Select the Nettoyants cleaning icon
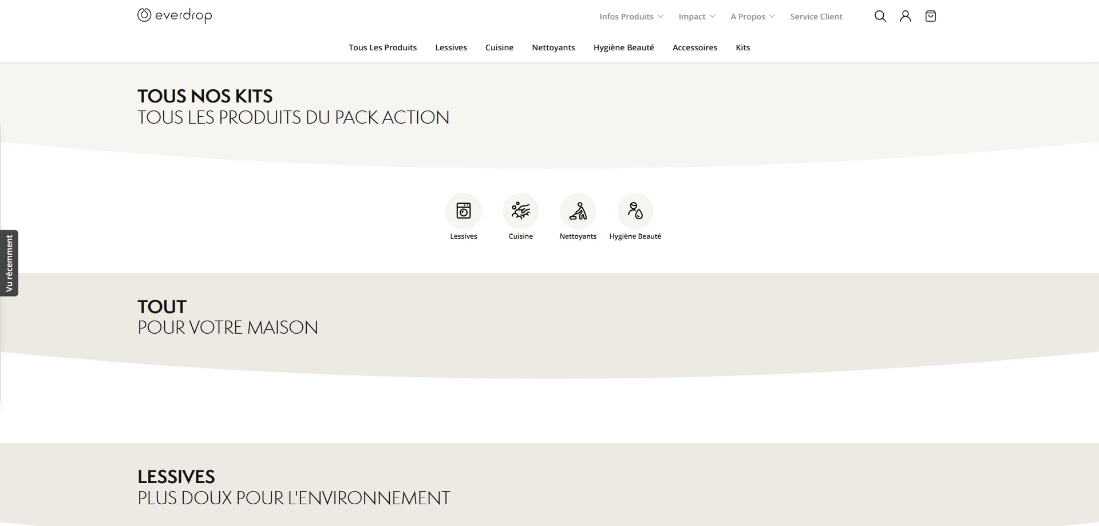 click(x=578, y=211)
